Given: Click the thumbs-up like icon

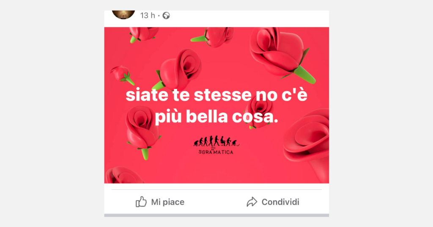Looking at the screenshot, I should pos(141,202).
